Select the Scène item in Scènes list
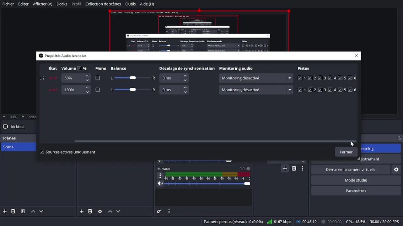Screen dimensions: 403x226 19,147
